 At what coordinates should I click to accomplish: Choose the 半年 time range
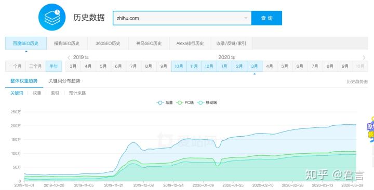pyautogui.click(x=54, y=66)
